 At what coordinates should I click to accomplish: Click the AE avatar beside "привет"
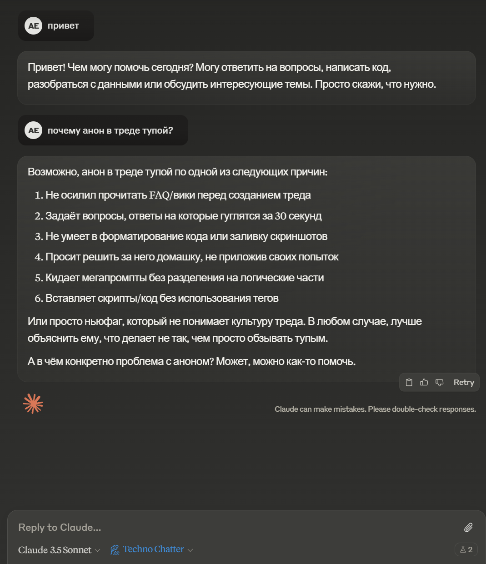pos(33,26)
